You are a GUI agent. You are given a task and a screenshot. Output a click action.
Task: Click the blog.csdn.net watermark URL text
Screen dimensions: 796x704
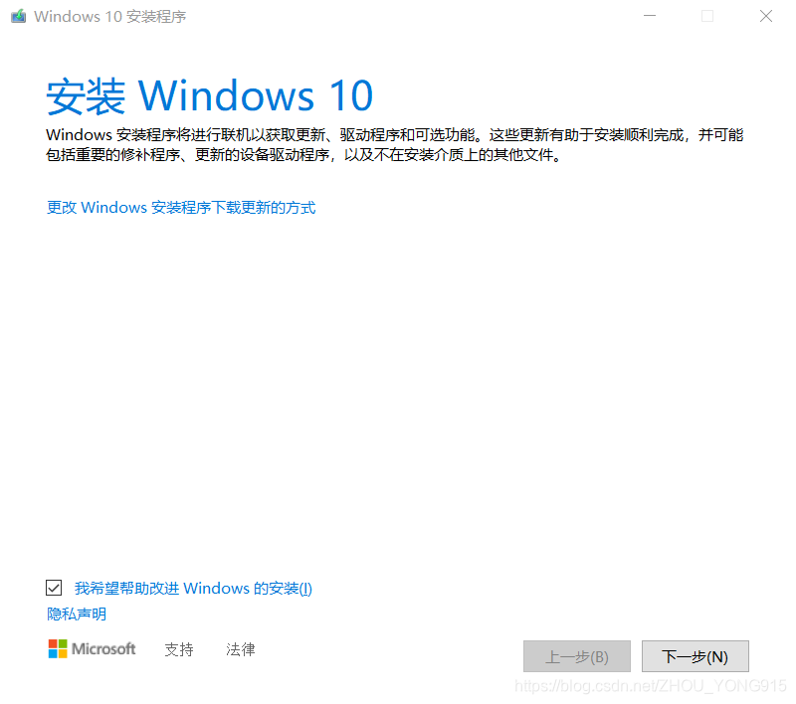pyautogui.click(x=651, y=686)
